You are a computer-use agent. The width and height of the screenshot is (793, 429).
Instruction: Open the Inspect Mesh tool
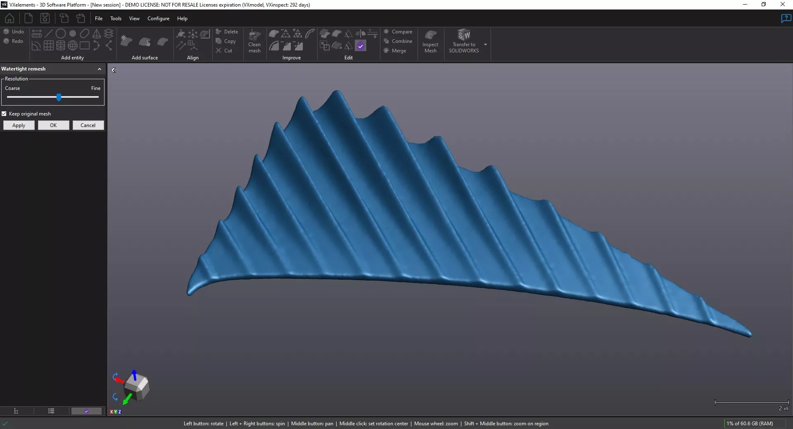click(430, 41)
